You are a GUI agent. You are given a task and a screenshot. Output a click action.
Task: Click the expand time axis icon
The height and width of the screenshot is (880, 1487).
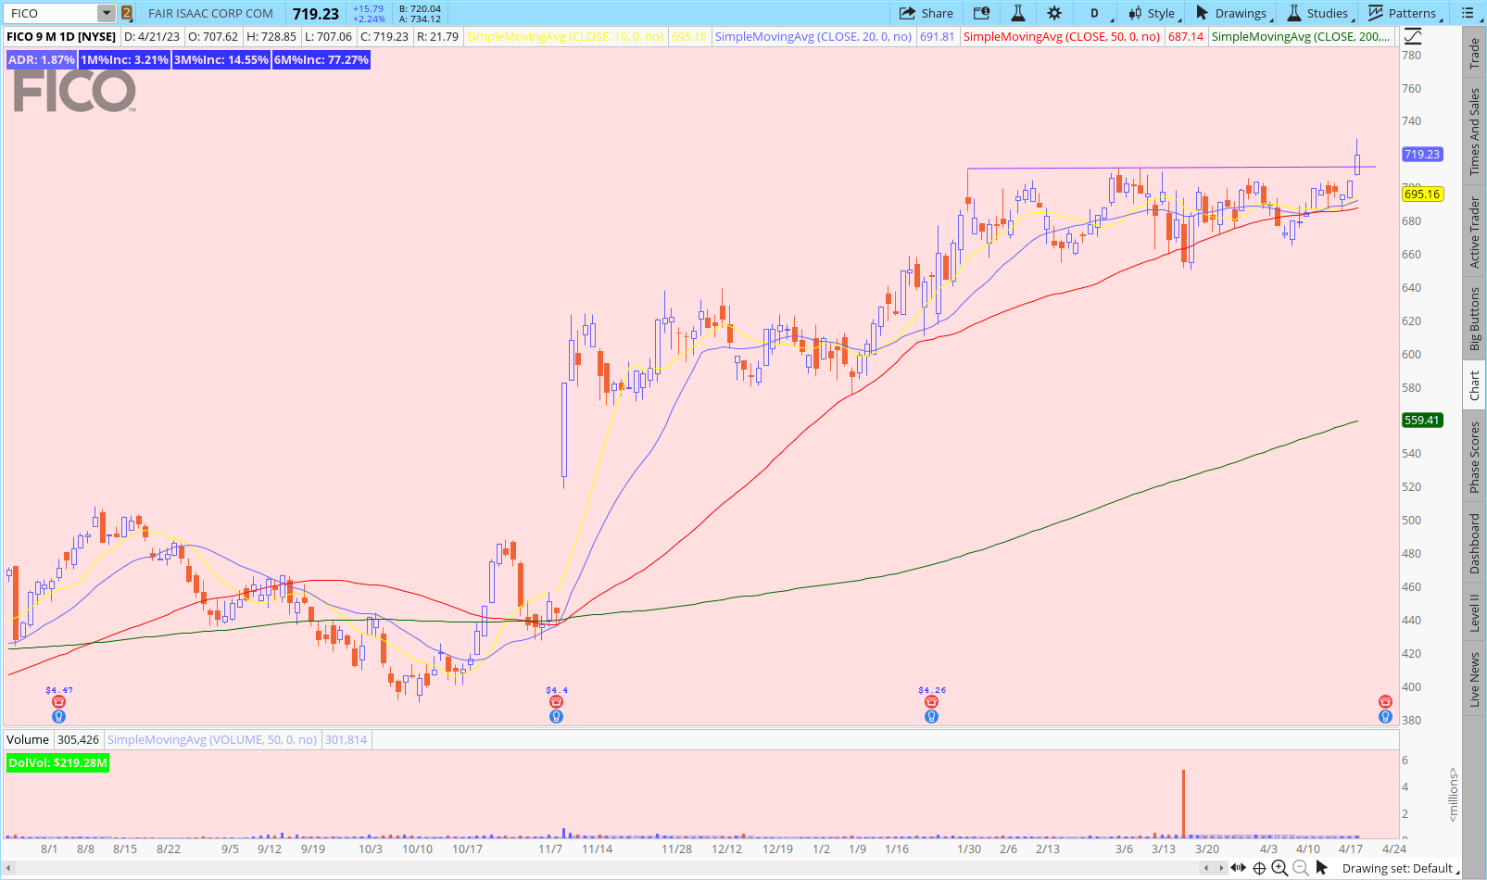[x=1238, y=868]
